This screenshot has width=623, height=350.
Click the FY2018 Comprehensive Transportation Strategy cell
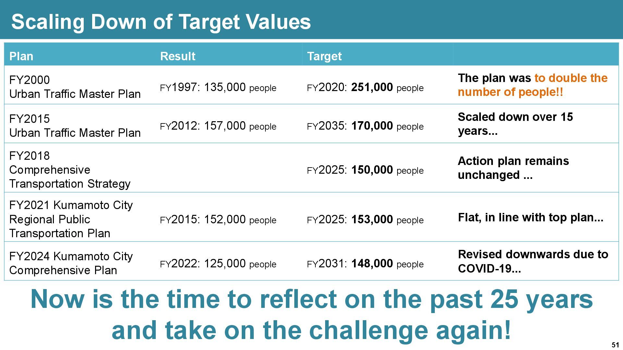[x=70, y=169]
